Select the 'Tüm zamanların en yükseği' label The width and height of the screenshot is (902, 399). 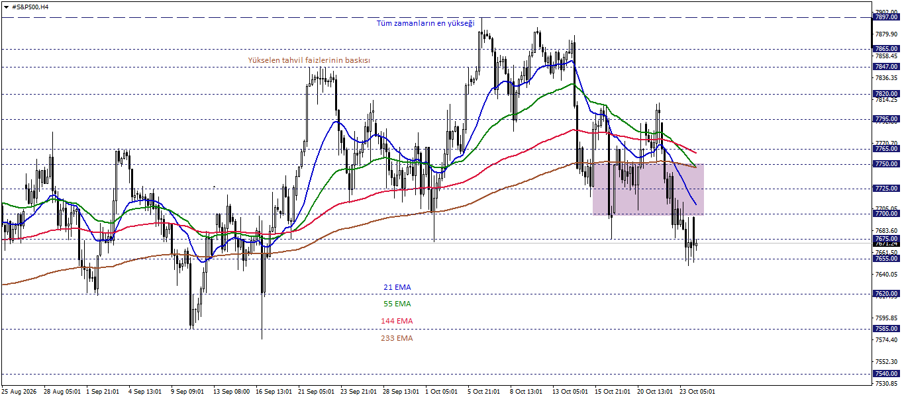click(426, 23)
